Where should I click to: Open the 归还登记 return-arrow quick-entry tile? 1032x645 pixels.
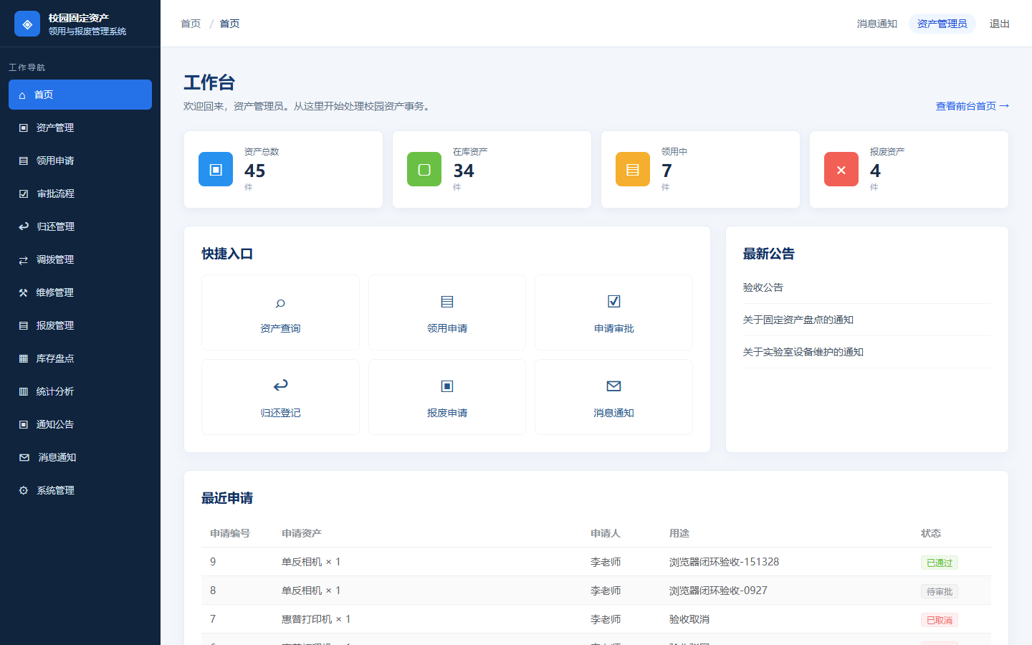coord(280,397)
